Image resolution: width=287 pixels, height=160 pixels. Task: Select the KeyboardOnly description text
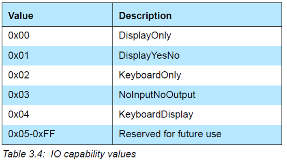(x=150, y=75)
